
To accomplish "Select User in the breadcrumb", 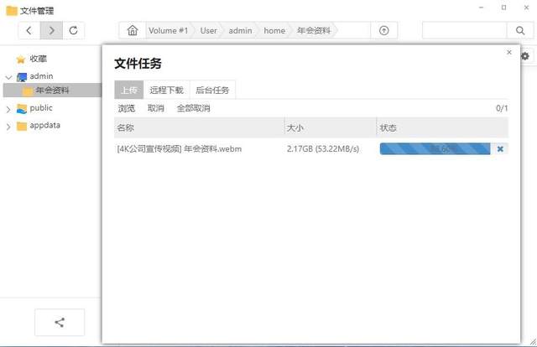I will 208,30.
